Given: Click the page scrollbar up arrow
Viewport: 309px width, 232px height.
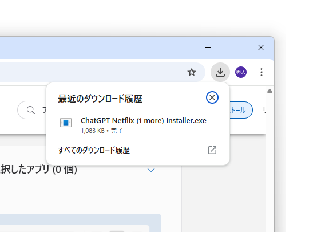Looking at the screenshot, I should [x=270, y=91].
